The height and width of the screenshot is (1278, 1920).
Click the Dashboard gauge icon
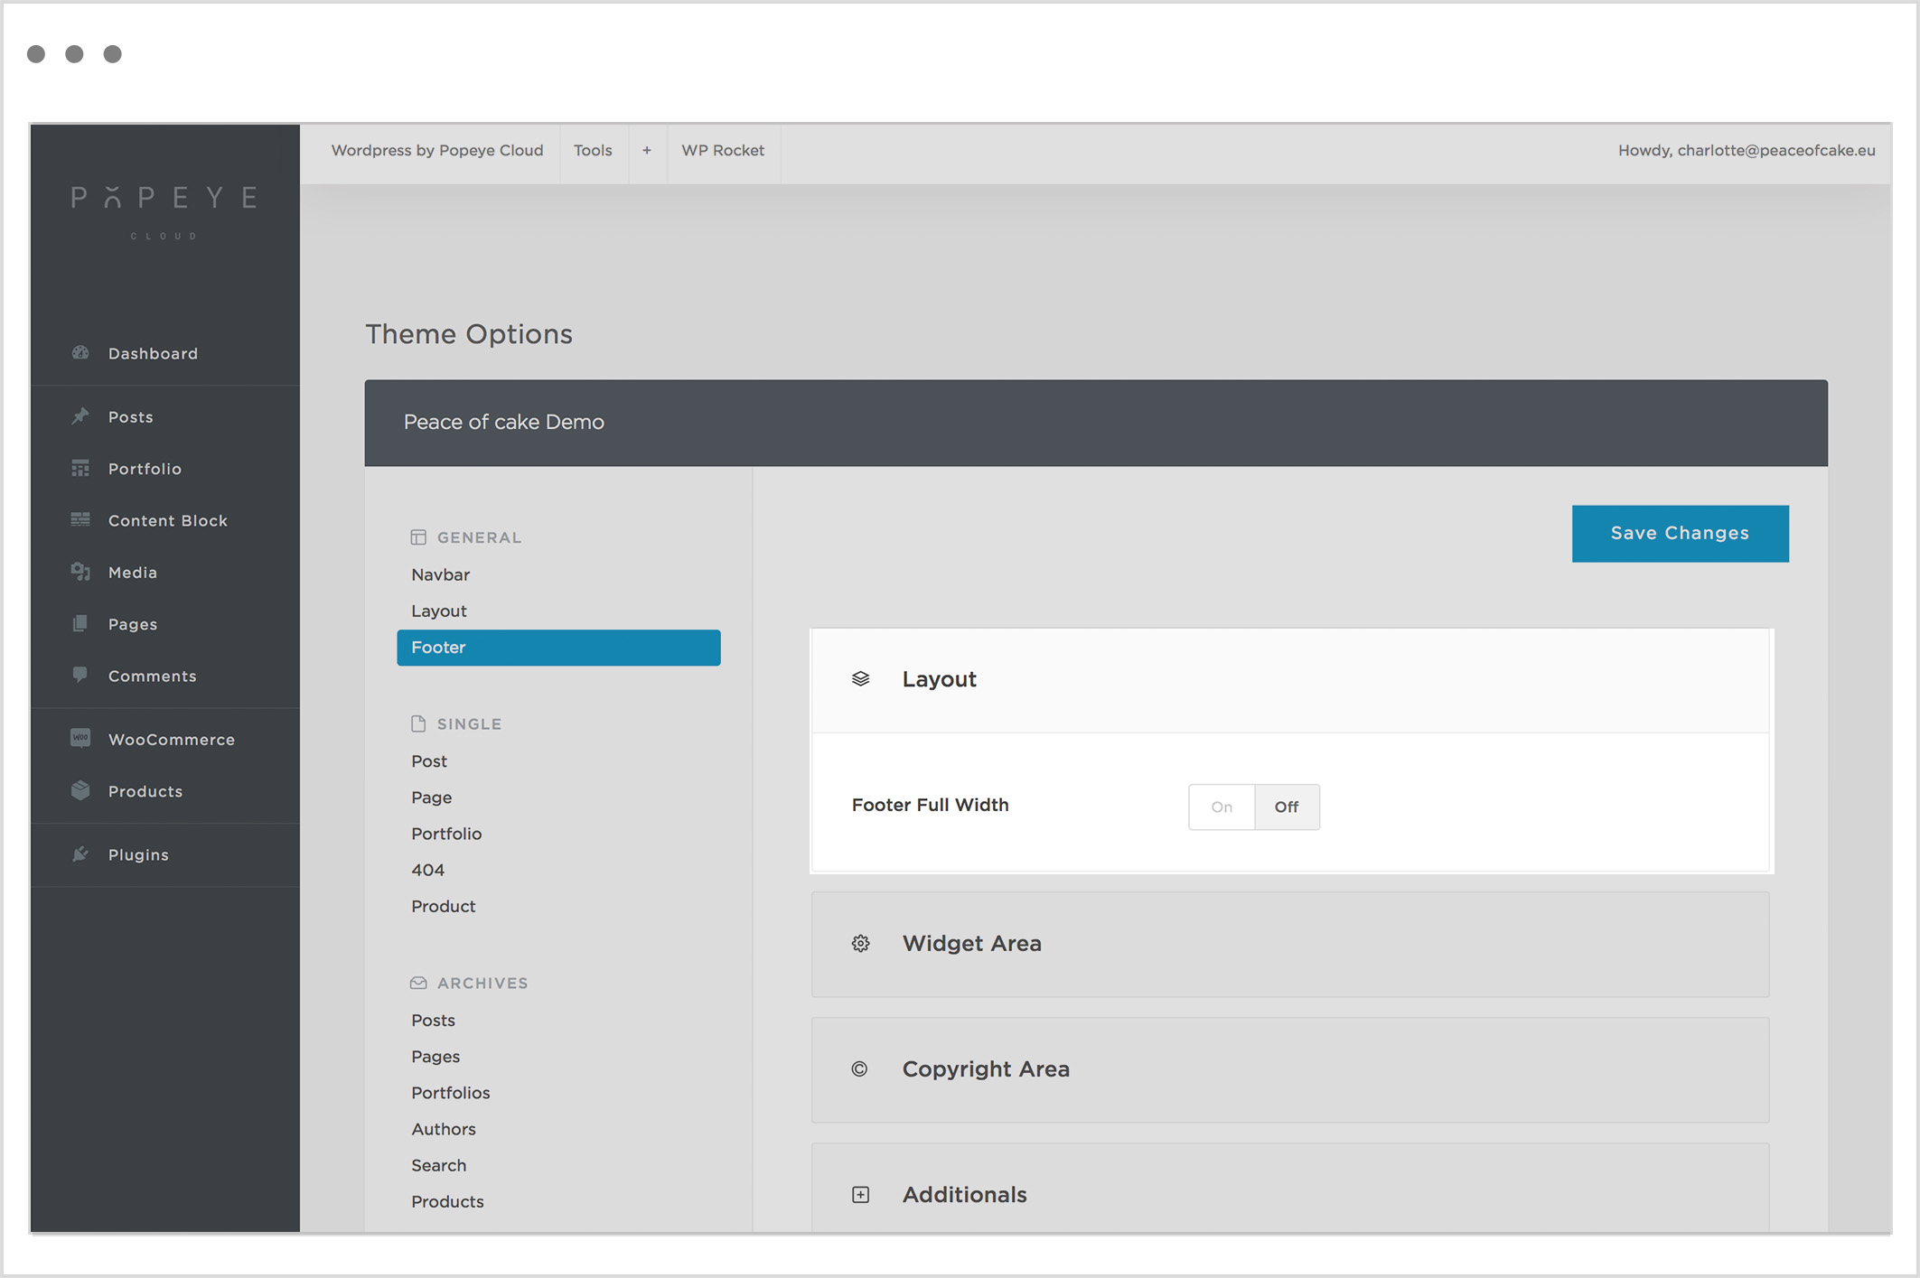(x=80, y=353)
